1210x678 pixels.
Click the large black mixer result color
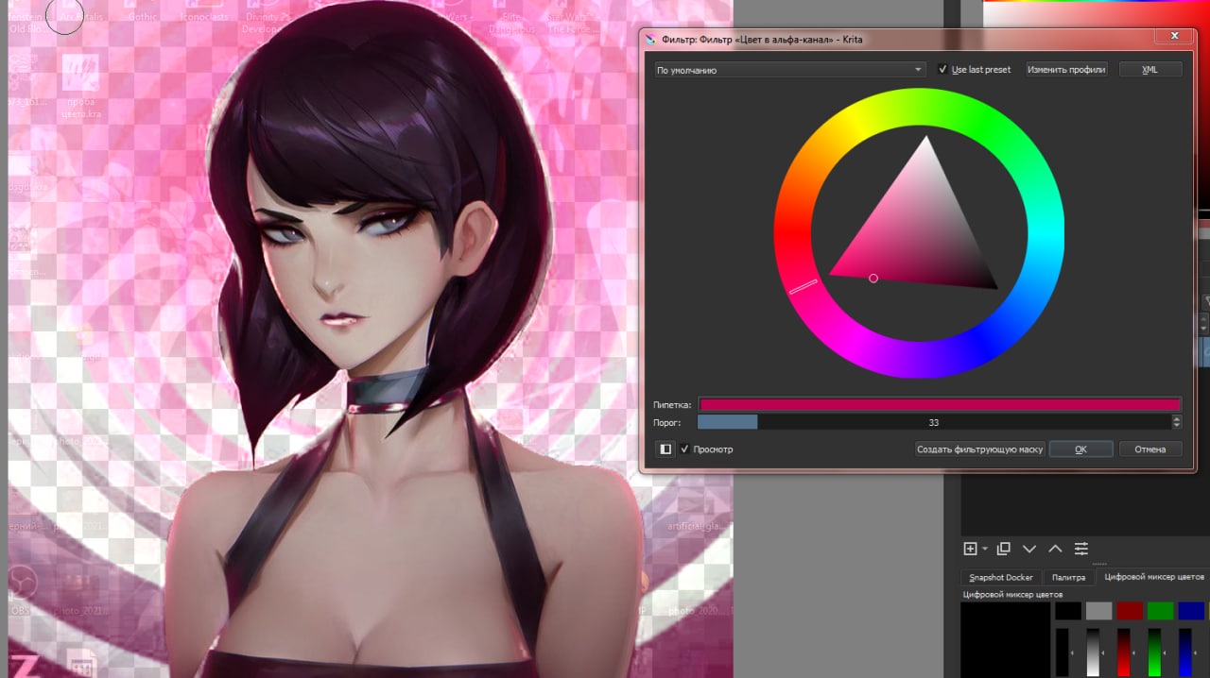[1006, 639]
